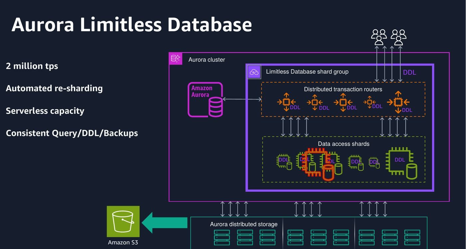
Task: Select the smallest green data access shard icon
Action: tap(374, 162)
